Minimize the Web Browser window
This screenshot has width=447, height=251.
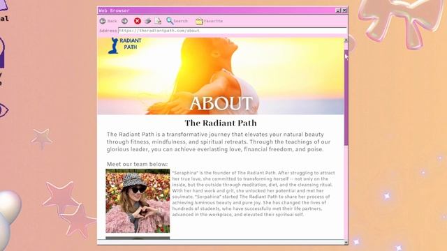point(338,10)
